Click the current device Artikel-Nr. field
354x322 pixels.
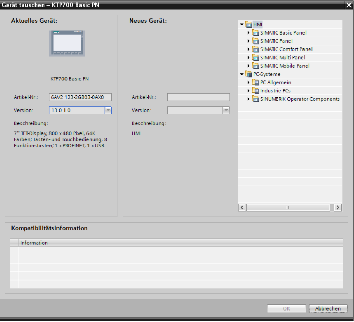[80, 97]
